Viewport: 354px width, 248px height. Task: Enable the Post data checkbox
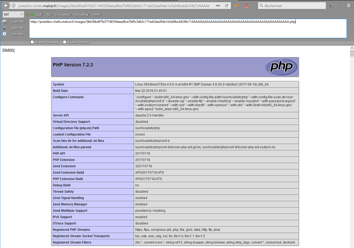(x=32, y=42)
